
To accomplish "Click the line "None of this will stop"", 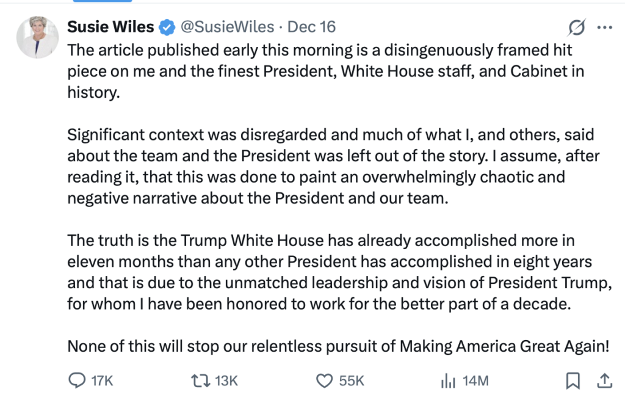I will (338, 346).
